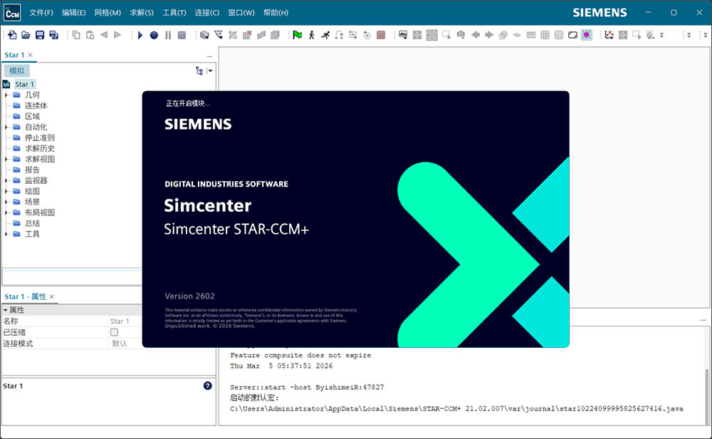Click the Load Simulation folder icon
Screen dimensions: 712x439
26,35
